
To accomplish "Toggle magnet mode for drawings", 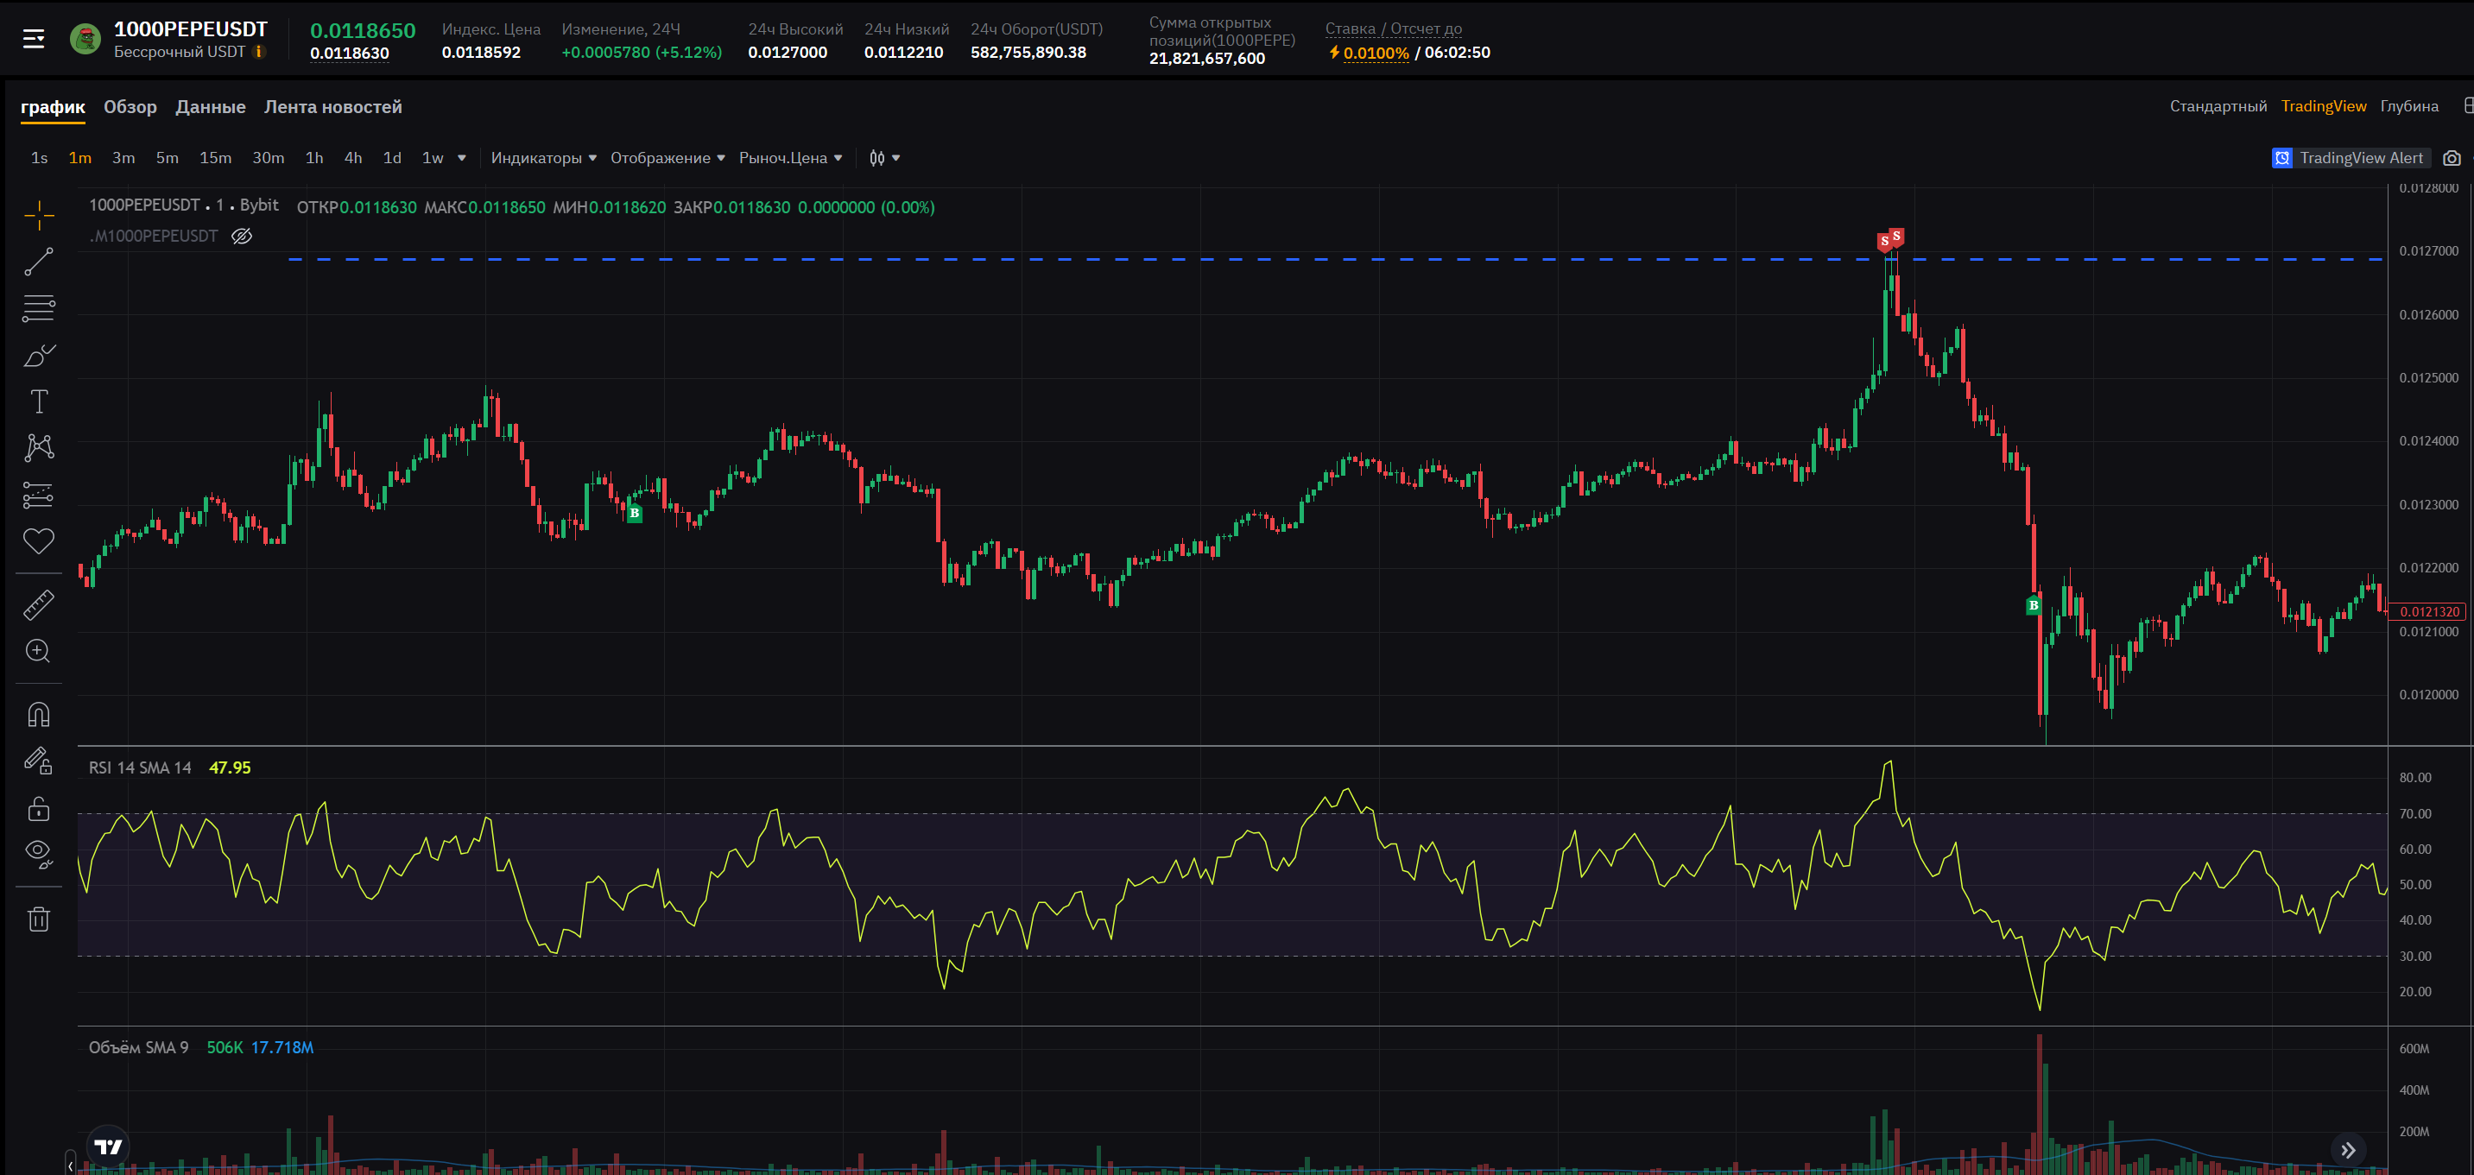I will [38, 715].
